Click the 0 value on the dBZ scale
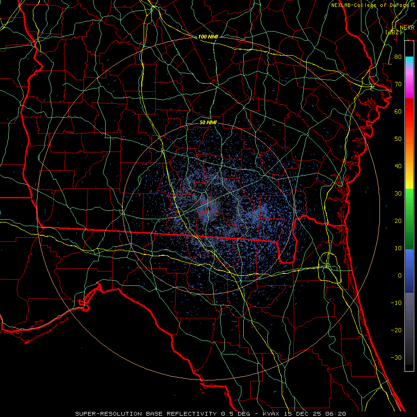 coord(400,276)
